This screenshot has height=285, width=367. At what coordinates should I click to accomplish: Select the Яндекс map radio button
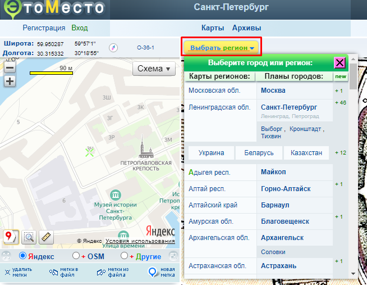pos(22,256)
